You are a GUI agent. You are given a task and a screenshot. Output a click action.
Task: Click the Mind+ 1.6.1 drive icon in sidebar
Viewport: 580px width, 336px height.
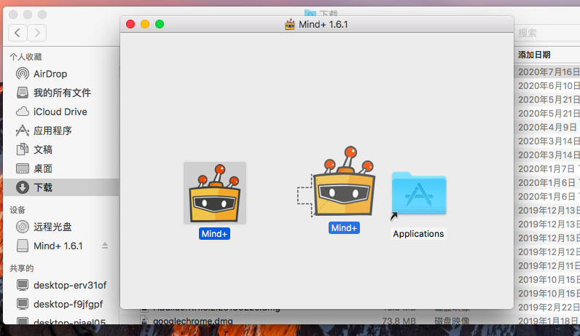[23, 246]
